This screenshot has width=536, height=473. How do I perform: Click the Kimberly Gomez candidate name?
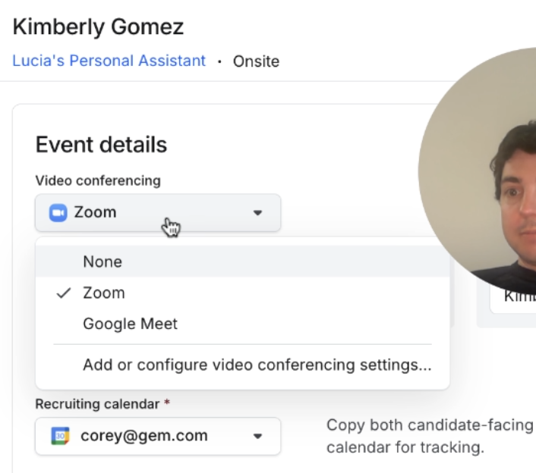pyautogui.click(x=98, y=27)
